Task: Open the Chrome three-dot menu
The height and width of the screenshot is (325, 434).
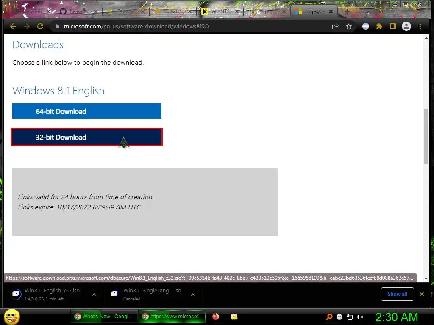Action: pos(420,26)
